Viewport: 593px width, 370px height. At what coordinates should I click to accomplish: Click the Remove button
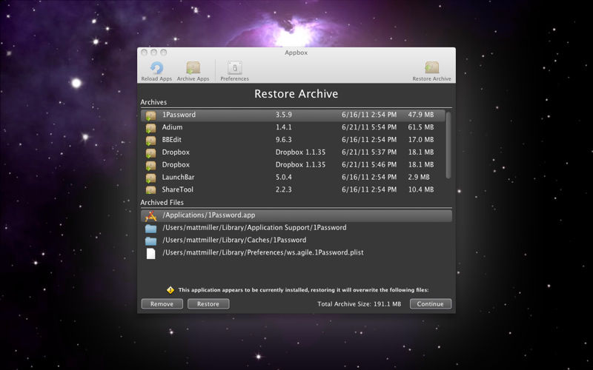[162, 304]
